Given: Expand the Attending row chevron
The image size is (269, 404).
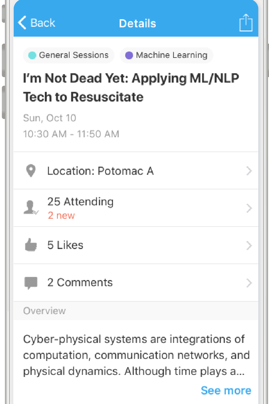Looking at the screenshot, I should click(249, 208).
